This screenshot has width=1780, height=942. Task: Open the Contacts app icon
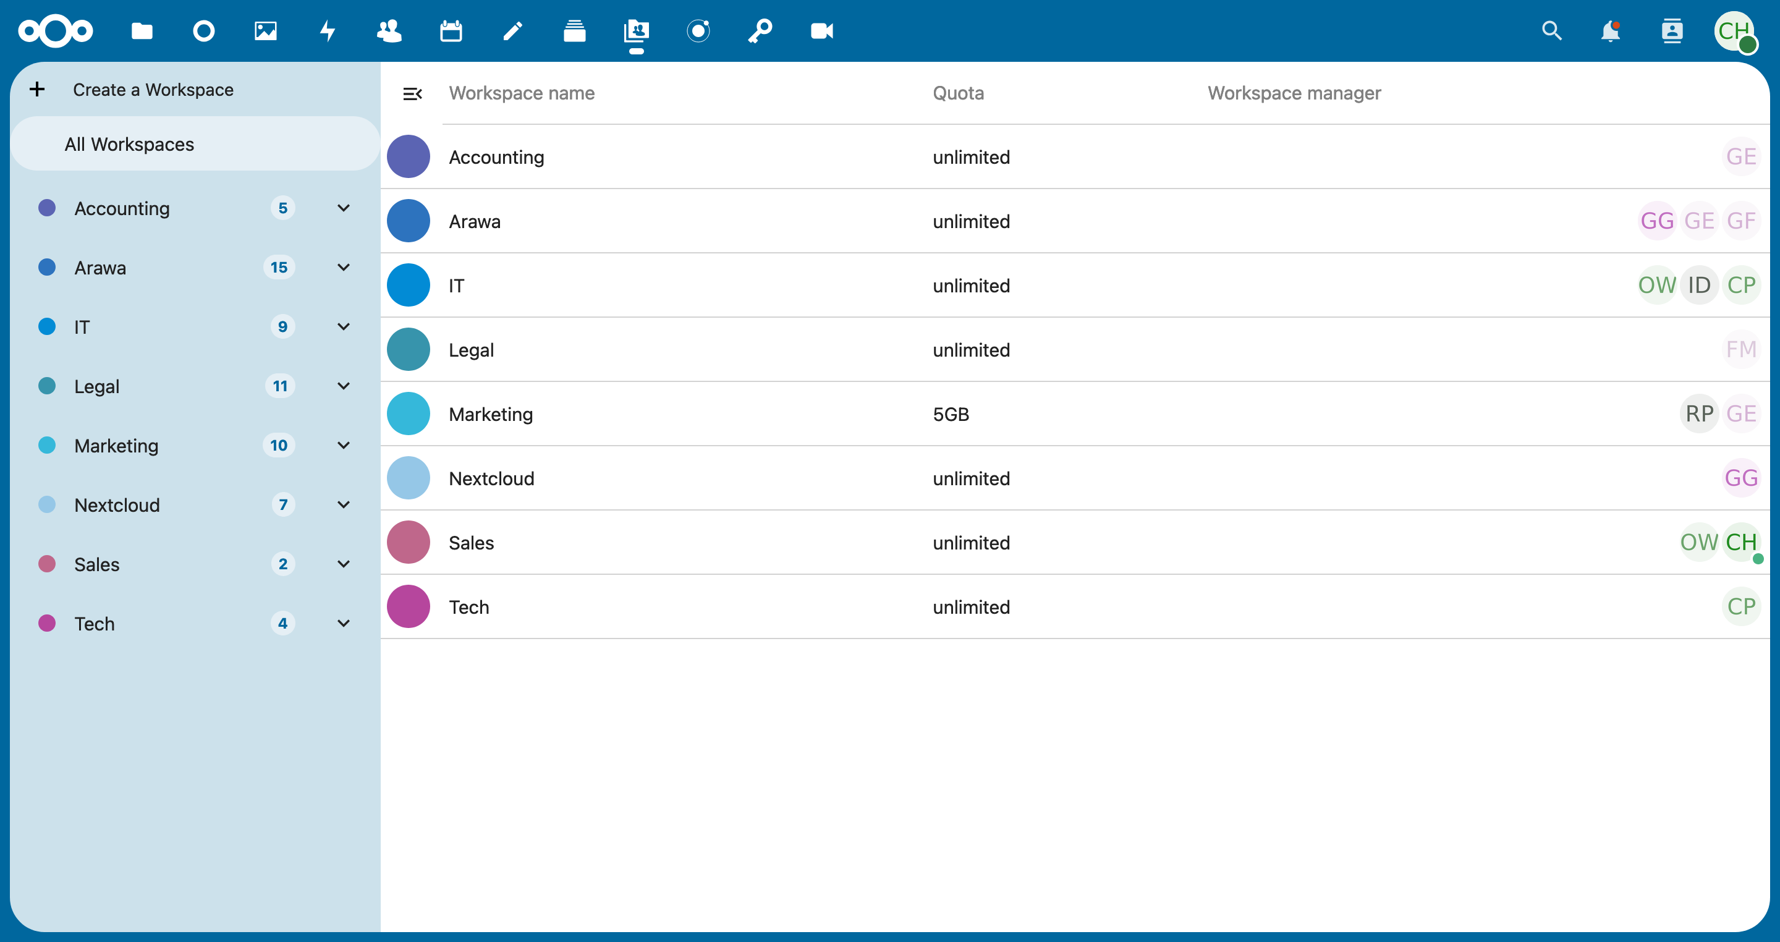(x=389, y=31)
